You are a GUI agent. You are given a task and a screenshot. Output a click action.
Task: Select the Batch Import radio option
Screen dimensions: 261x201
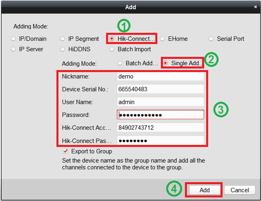(112, 49)
